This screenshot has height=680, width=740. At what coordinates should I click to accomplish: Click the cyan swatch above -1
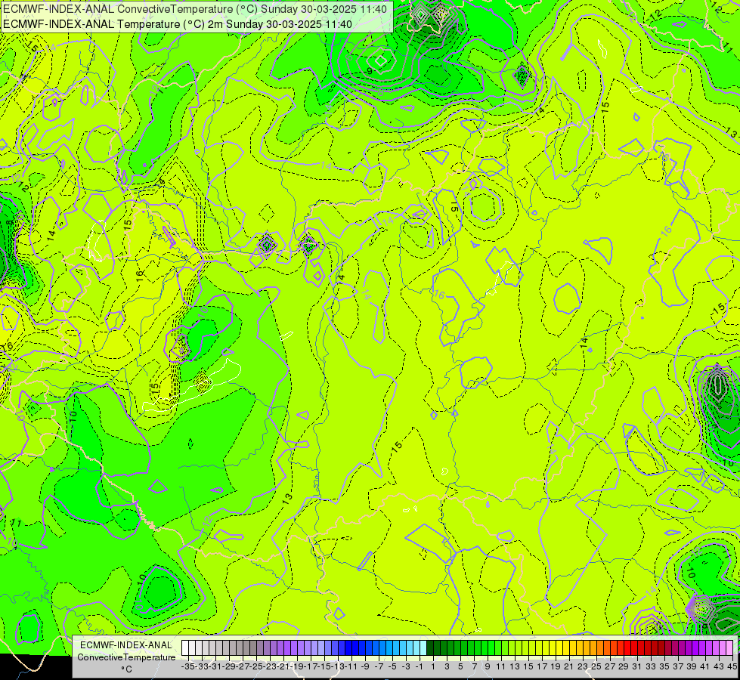pyautogui.click(x=423, y=648)
